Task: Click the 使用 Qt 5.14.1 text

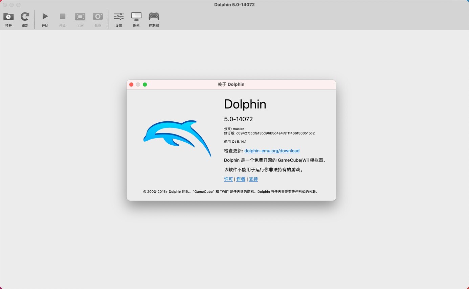Action: 235,142
